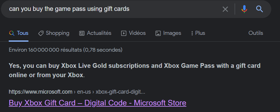Click the www.microsoft.com result URL

(41, 92)
